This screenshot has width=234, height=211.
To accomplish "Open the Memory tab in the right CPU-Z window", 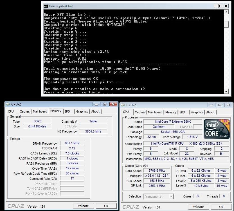I will 171,112.
